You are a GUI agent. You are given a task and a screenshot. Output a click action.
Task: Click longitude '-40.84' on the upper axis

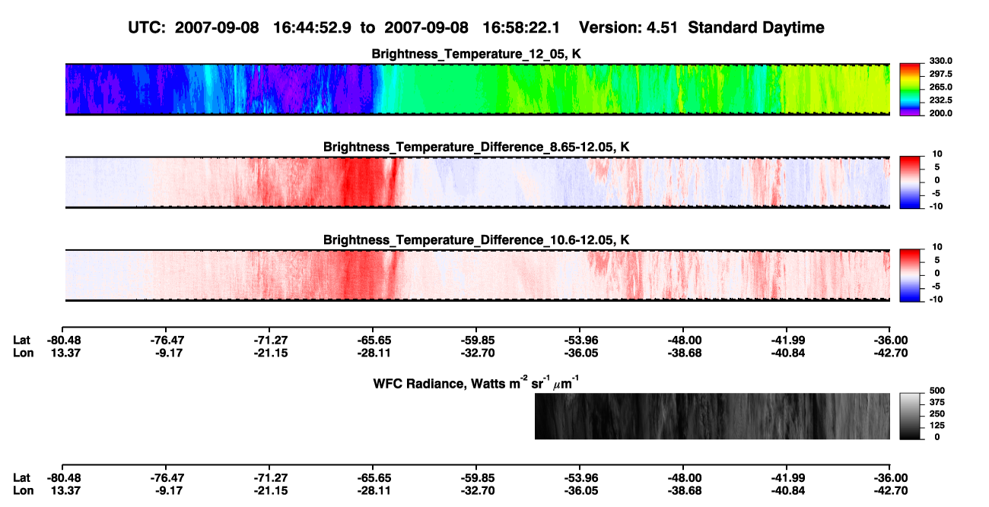tap(787, 353)
